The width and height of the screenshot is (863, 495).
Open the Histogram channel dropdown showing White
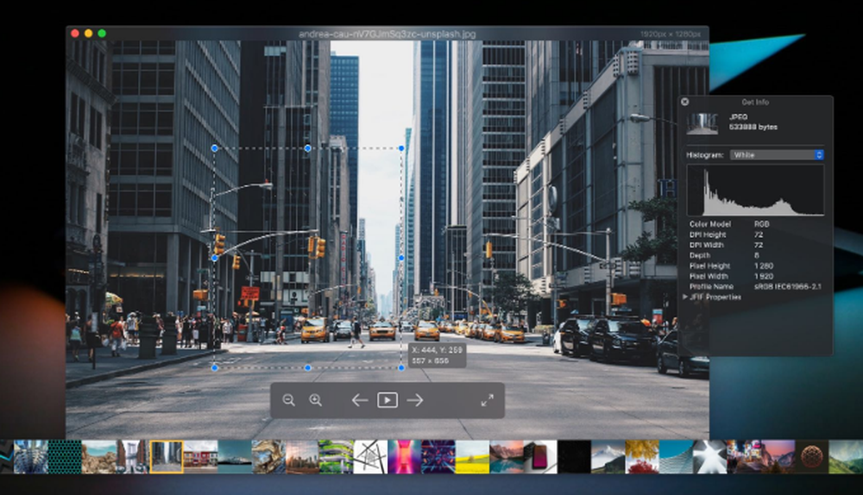(777, 155)
